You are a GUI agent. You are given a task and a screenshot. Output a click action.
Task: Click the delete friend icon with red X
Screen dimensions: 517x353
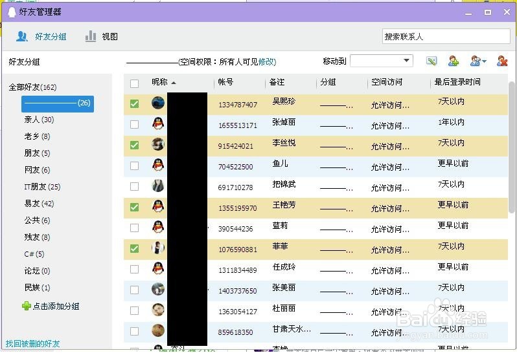(x=502, y=61)
